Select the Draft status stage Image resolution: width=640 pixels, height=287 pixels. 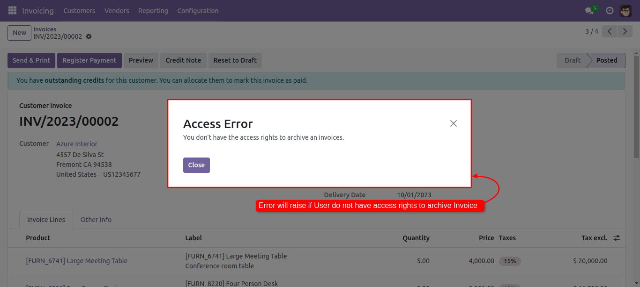click(x=572, y=60)
